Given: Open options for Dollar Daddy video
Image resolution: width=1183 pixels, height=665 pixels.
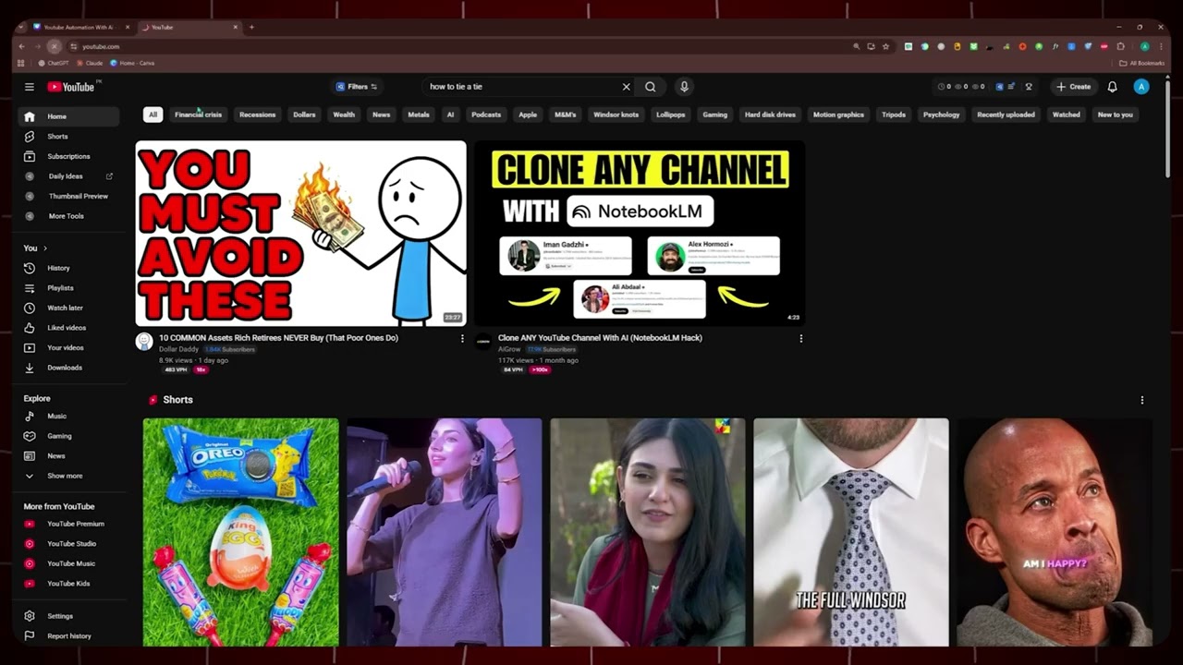Looking at the screenshot, I should (462, 339).
